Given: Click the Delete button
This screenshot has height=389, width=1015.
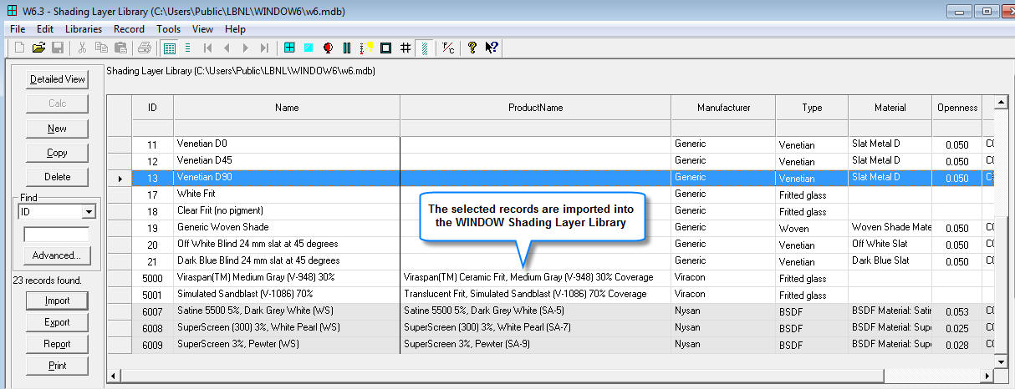Looking at the screenshot, I should coord(58,176).
